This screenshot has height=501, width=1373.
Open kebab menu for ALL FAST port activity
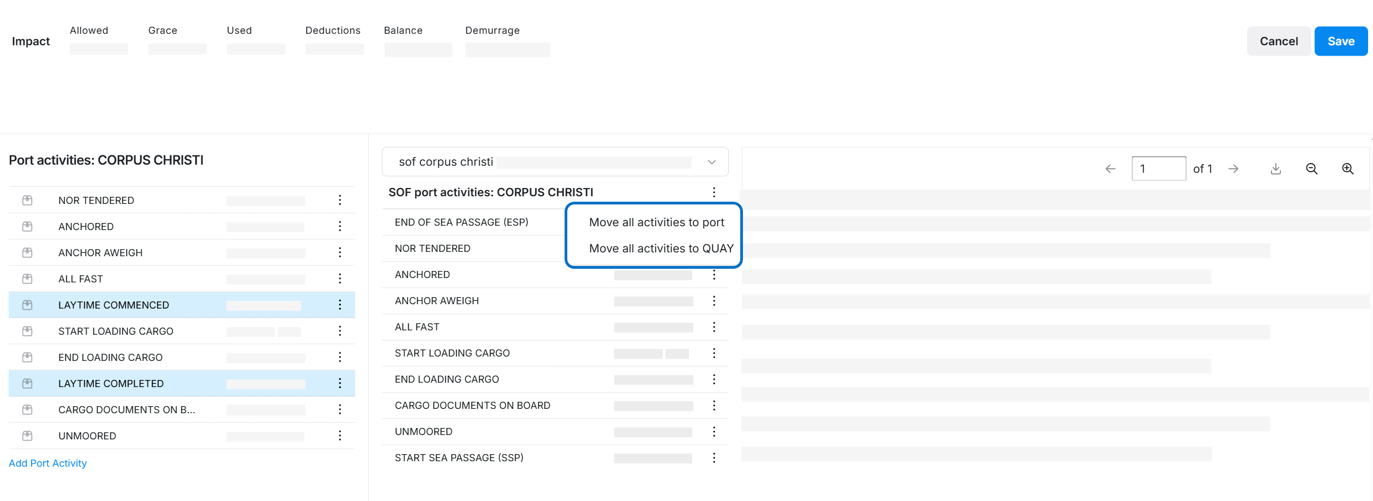340,279
